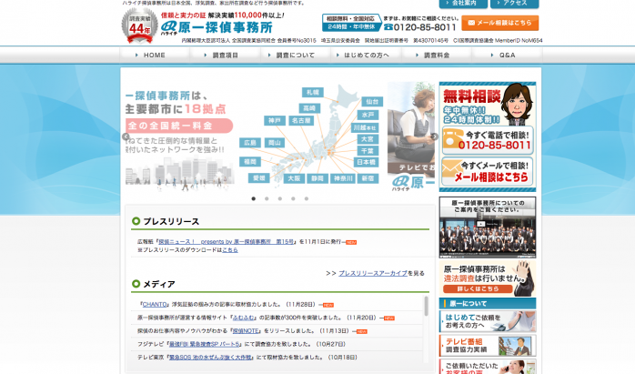Show next slide with right carousel arrow
The height and width of the screenshot is (374, 635).
435,136
